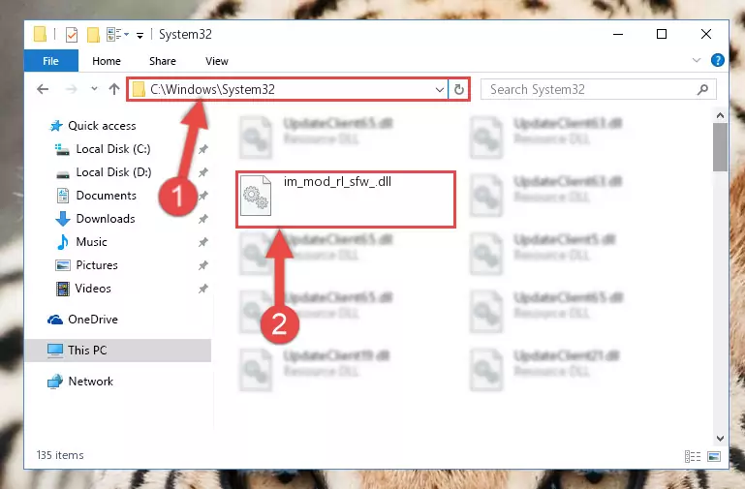This screenshot has height=489, width=745.
Task: Switch to Details view layout icon
Action: click(693, 456)
